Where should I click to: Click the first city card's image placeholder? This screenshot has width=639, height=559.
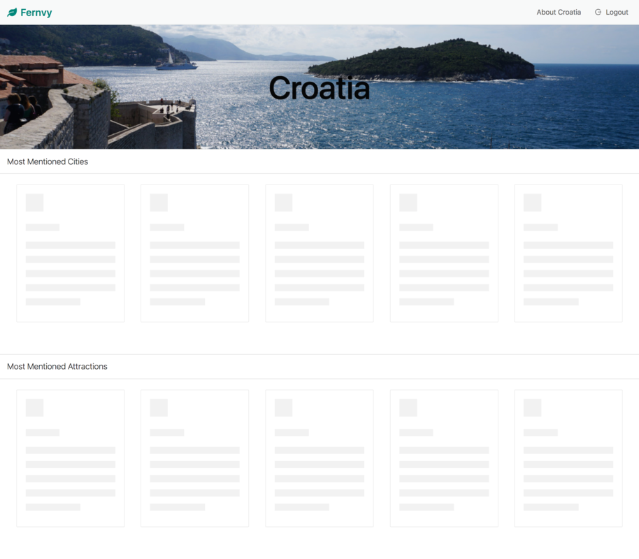point(35,203)
